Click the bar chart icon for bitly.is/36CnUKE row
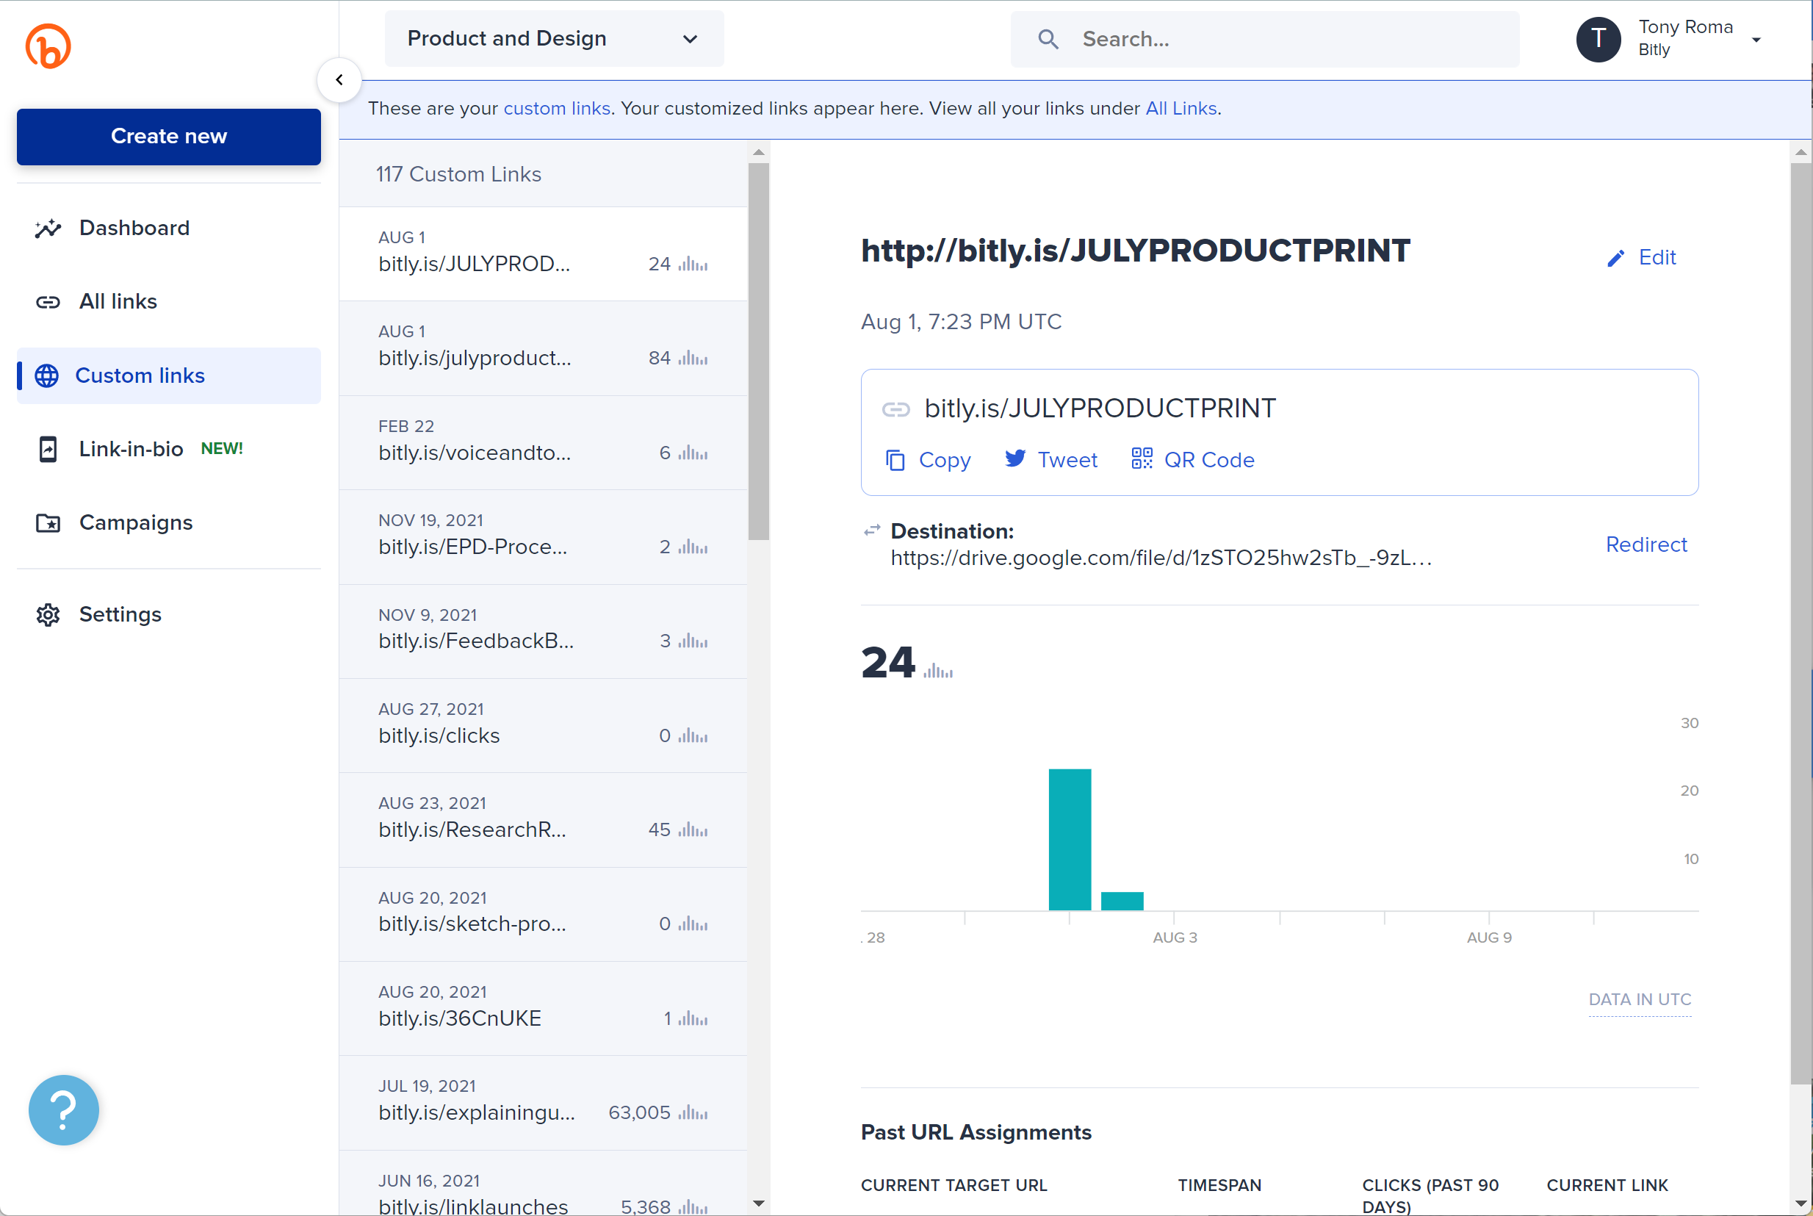1813x1216 pixels. point(693,1019)
